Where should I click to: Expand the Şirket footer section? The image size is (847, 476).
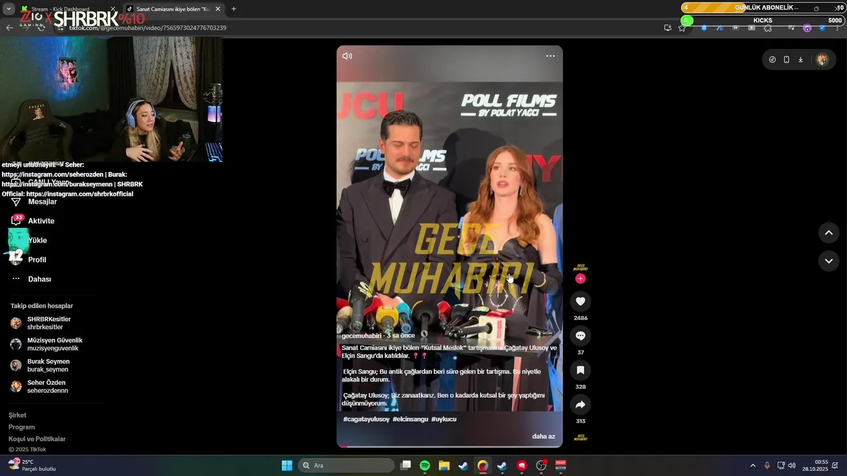pyautogui.click(x=17, y=415)
